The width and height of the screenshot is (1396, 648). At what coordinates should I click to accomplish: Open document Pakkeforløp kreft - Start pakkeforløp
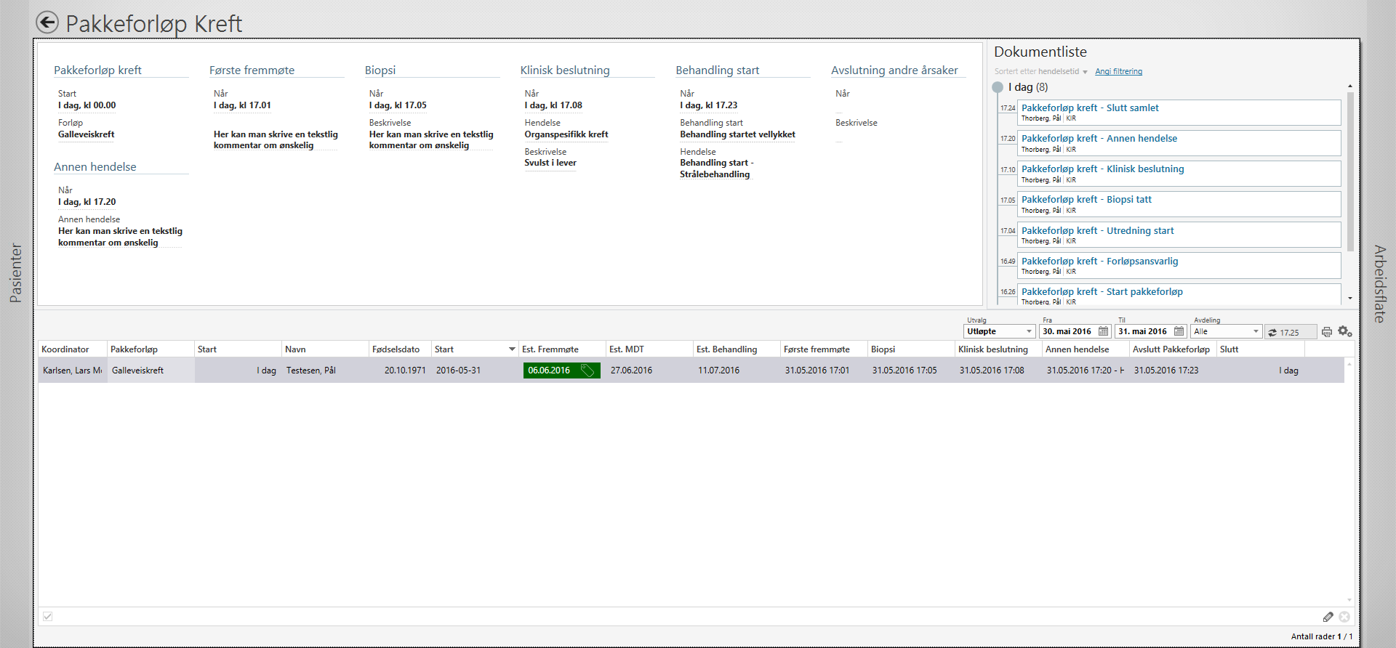click(x=1179, y=294)
